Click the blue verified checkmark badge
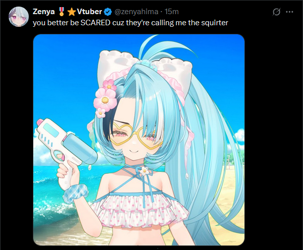This screenshot has height=250, width=303. 108,12
